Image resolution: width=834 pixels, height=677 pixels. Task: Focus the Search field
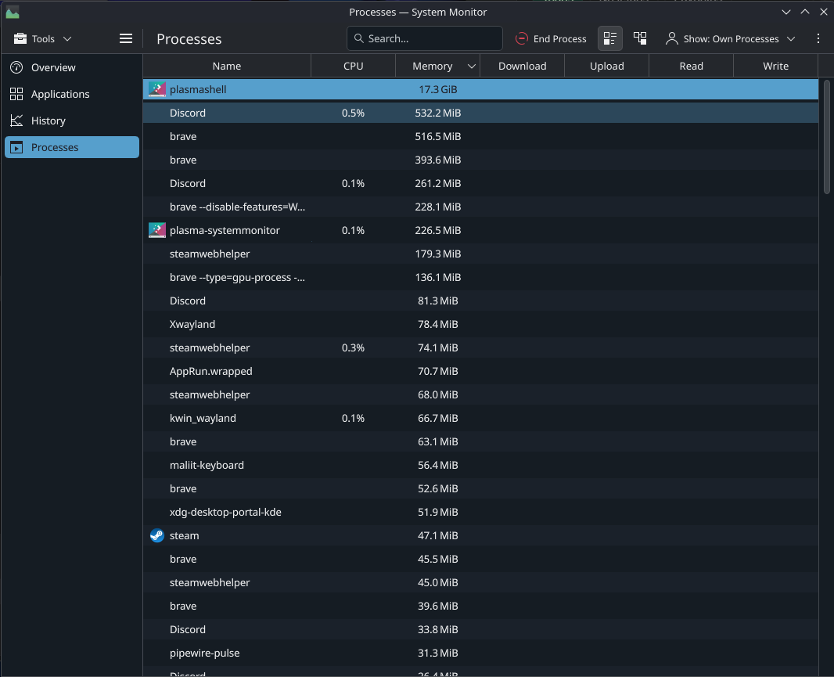tap(425, 38)
